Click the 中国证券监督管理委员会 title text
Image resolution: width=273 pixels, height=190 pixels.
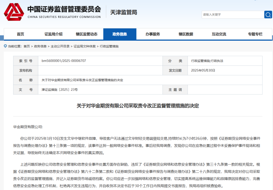click(x=64, y=9)
